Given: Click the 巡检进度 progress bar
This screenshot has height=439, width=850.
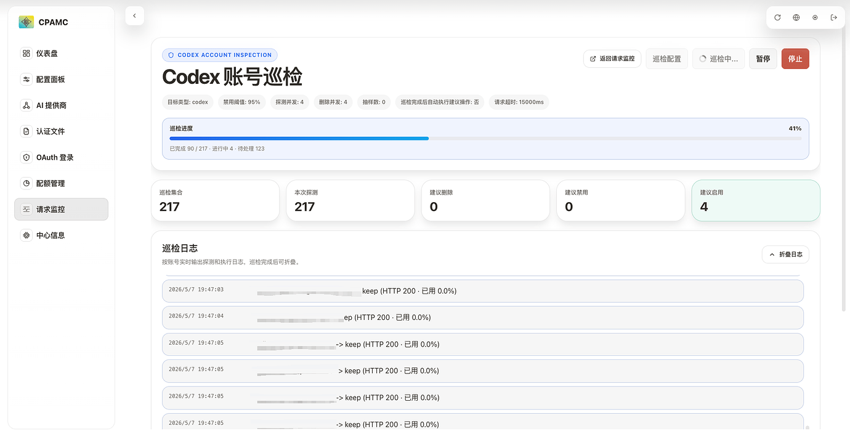Looking at the screenshot, I should tap(485, 138).
